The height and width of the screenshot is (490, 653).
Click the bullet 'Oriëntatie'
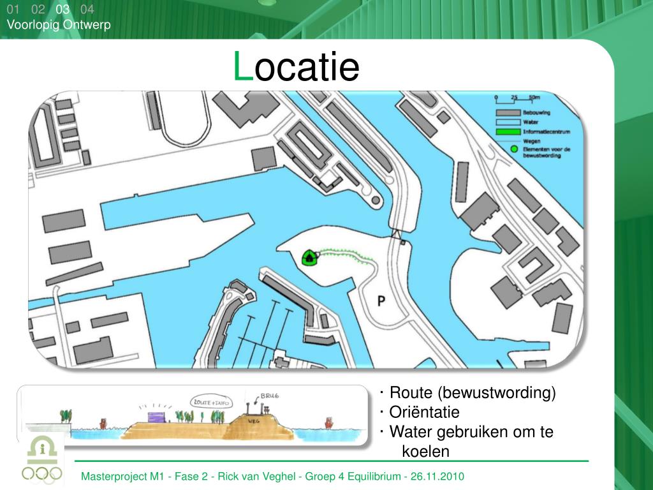[424, 412]
